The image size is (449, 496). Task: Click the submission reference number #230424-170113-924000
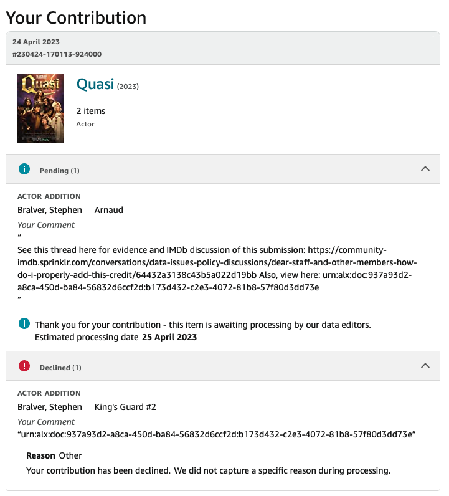57,54
